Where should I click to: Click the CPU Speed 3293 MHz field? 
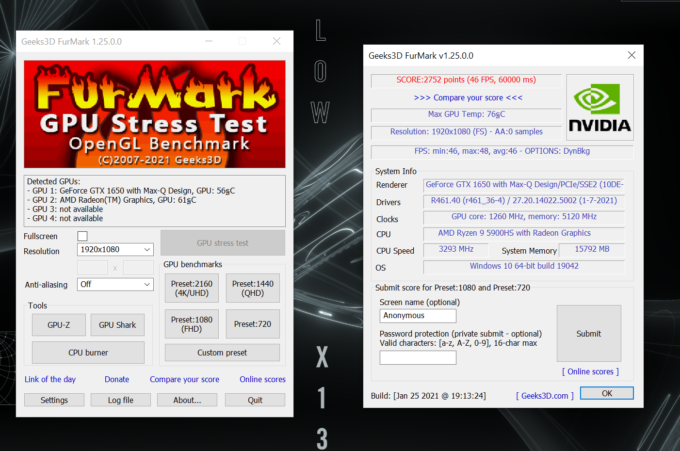click(x=456, y=250)
